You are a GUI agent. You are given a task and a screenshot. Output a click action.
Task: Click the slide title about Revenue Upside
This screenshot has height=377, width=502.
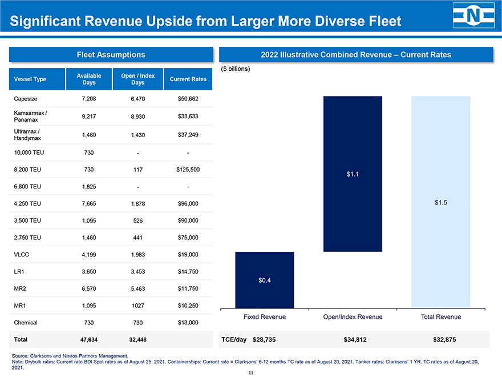(x=206, y=22)
